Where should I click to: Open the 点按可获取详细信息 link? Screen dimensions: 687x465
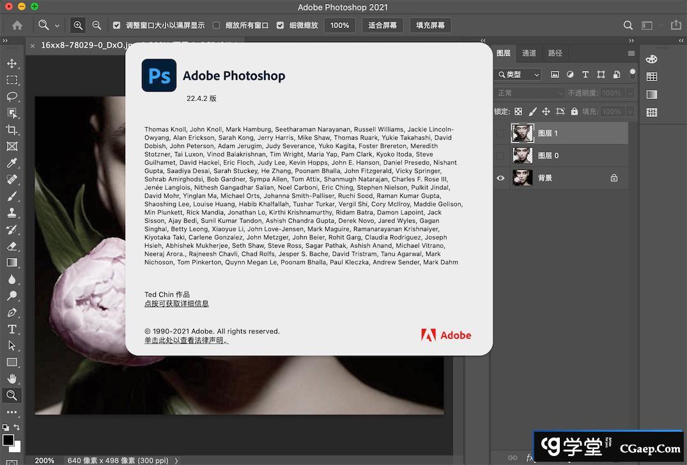(x=176, y=303)
